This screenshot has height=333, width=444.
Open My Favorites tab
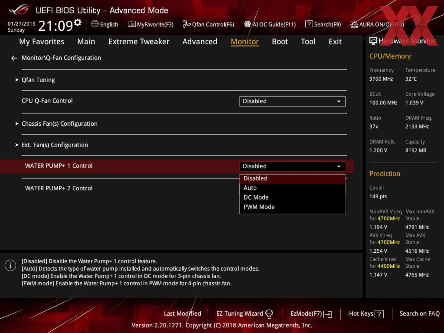(41, 41)
